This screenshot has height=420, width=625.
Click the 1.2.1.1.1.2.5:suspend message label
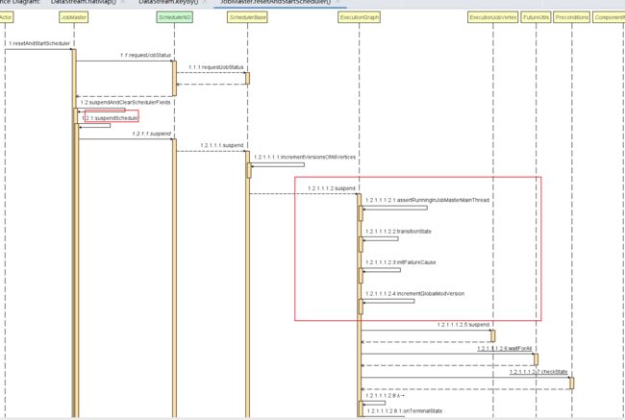click(463, 325)
